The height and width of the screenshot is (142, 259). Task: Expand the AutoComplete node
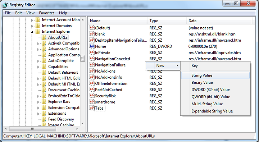pyautogui.click(x=38, y=61)
